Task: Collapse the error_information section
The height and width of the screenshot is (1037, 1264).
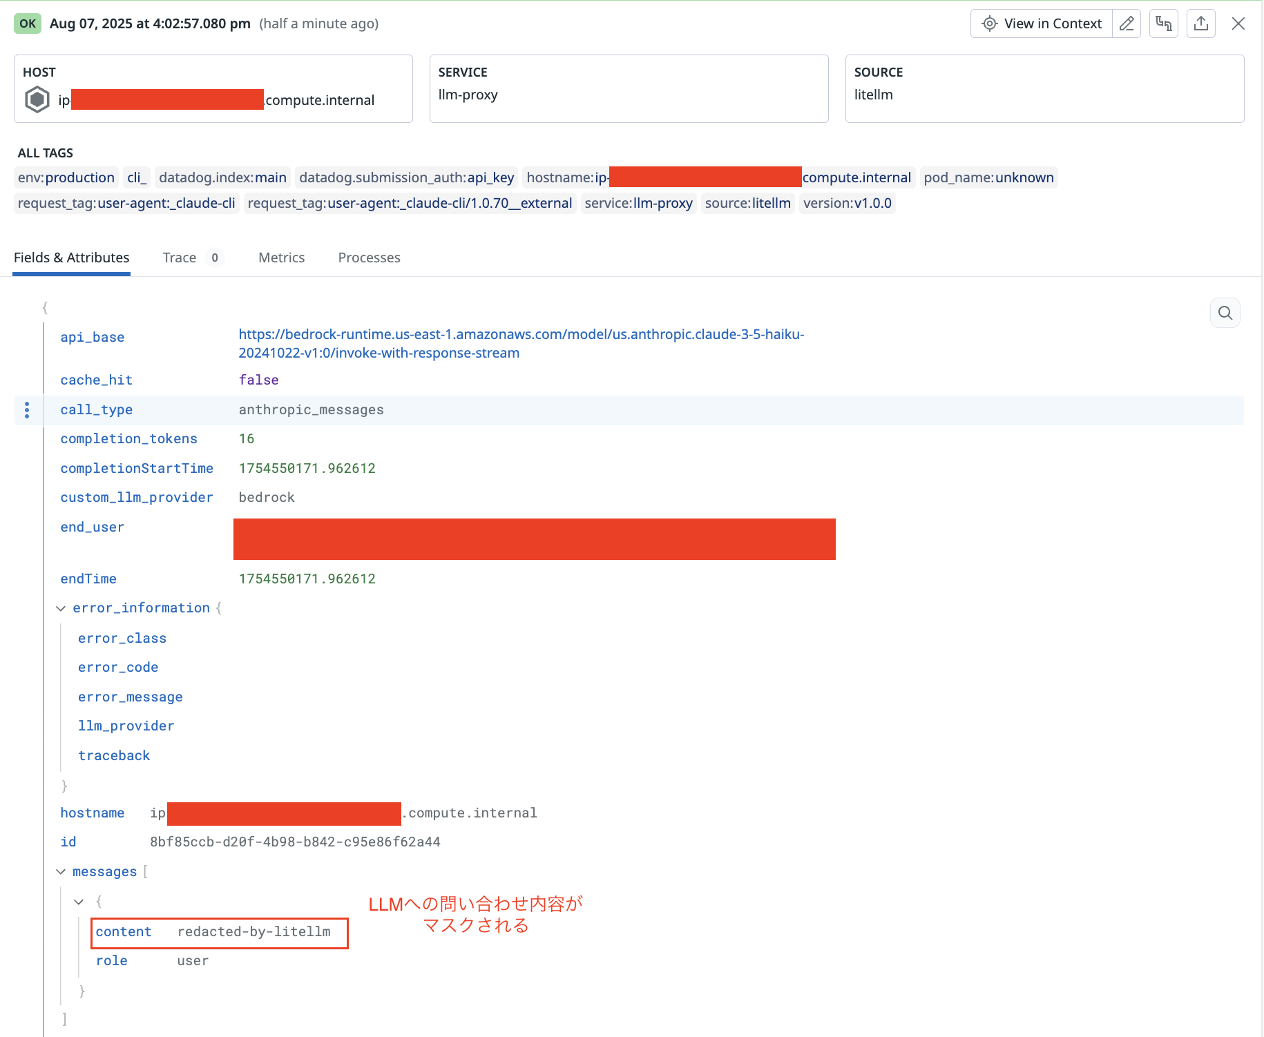Action: tap(61, 608)
